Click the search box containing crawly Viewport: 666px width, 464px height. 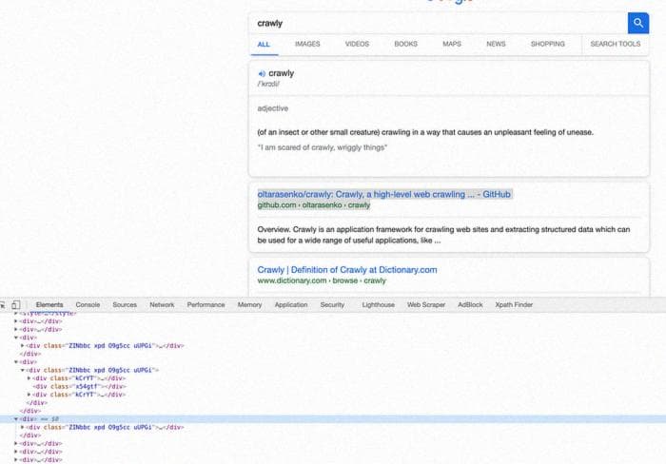438,23
